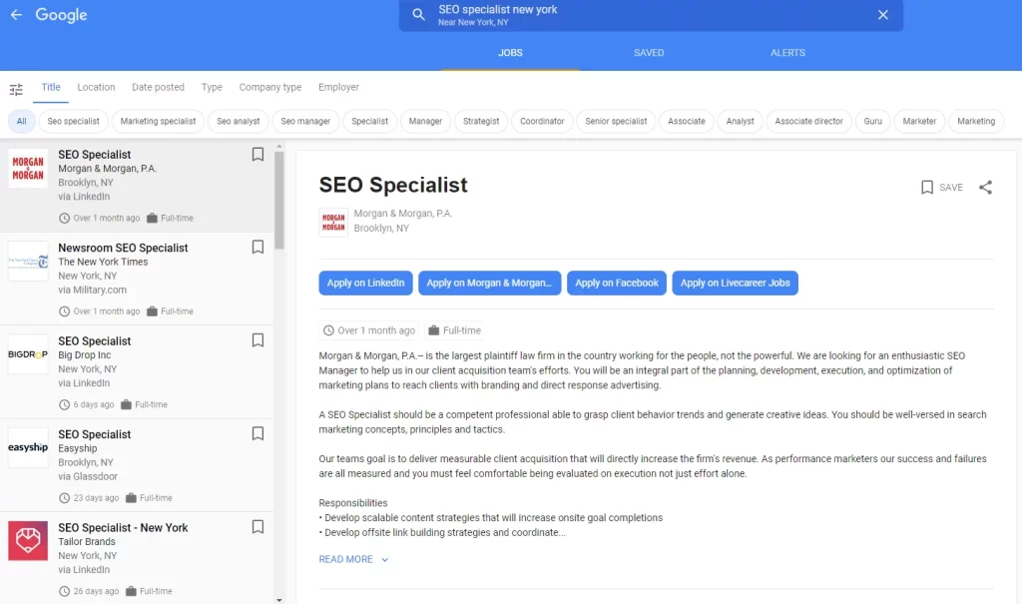This screenshot has width=1022, height=604.
Task: Save the job using the SAVE bookmark
Action: click(x=941, y=187)
